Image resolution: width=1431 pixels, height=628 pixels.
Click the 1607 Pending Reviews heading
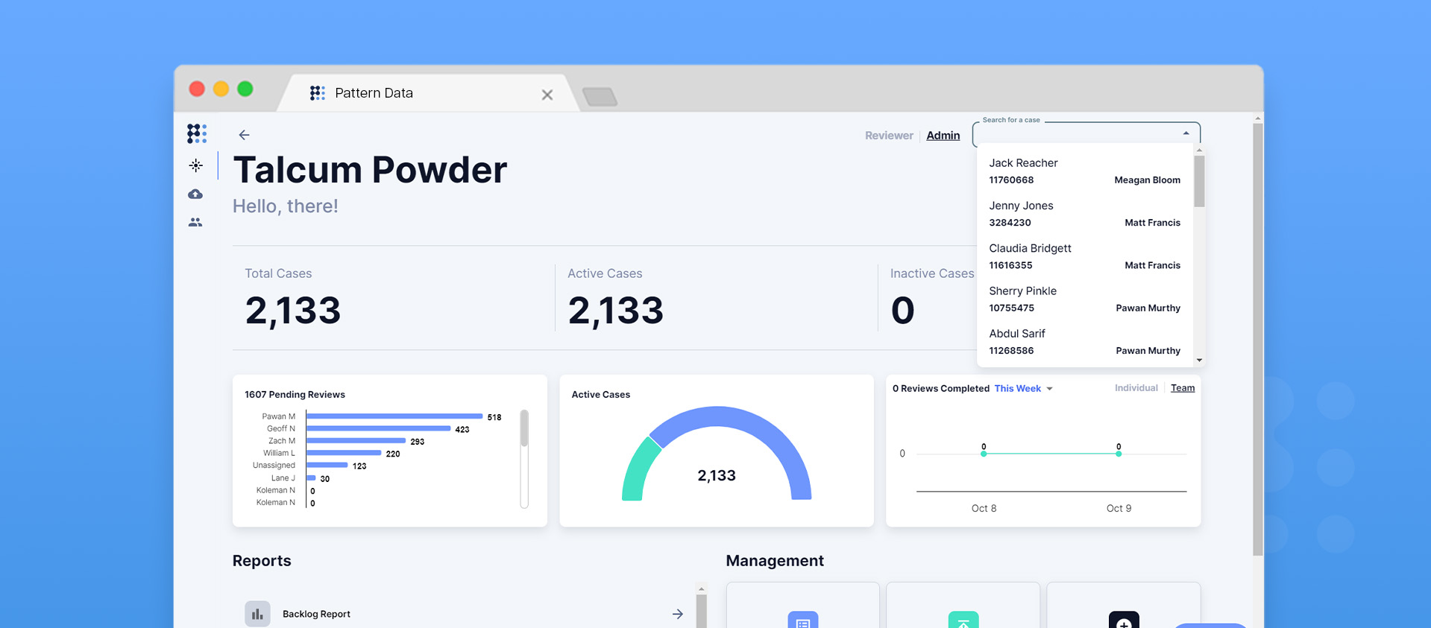(x=295, y=395)
